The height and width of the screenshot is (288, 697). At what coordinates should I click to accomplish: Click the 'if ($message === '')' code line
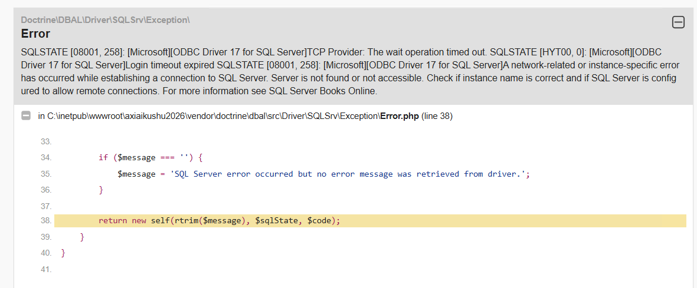click(150, 158)
